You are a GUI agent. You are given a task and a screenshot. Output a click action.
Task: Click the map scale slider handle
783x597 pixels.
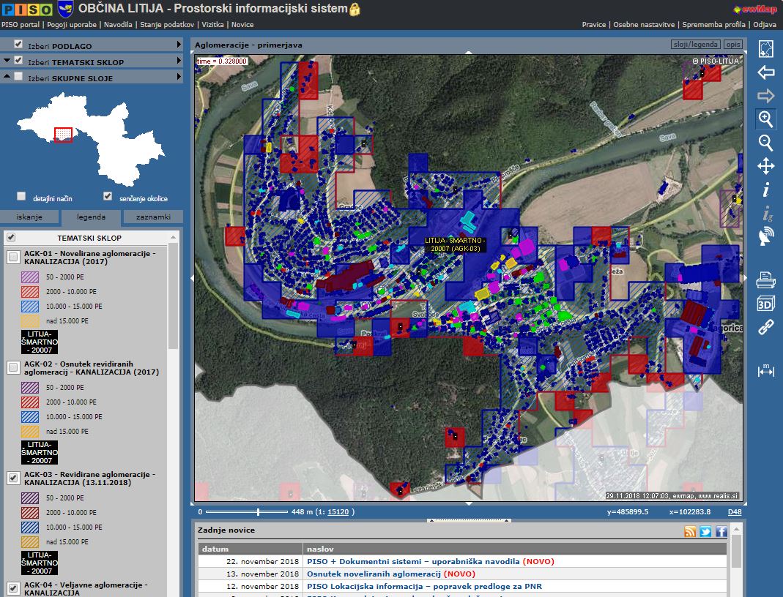[258, 512]
